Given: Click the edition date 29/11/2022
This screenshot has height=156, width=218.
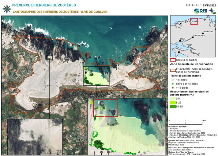Looking at the screenshot, I should [x=209, y=5].
